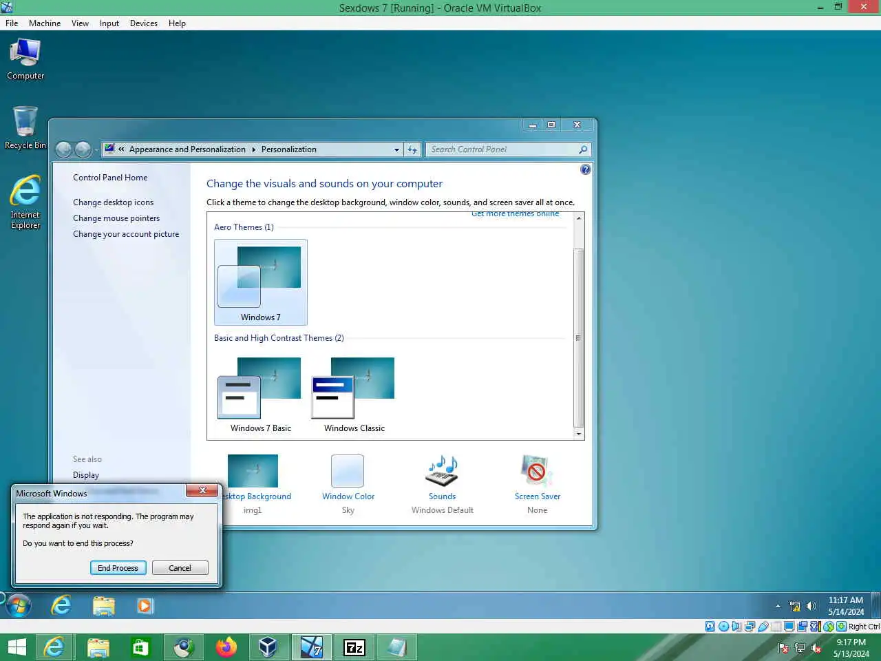Open Windows Explorer on the guest Windows 7 taskbar
881x661 pixels.
click(103, 606)
